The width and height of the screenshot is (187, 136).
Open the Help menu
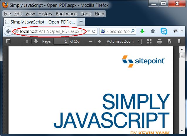point(99,14)
